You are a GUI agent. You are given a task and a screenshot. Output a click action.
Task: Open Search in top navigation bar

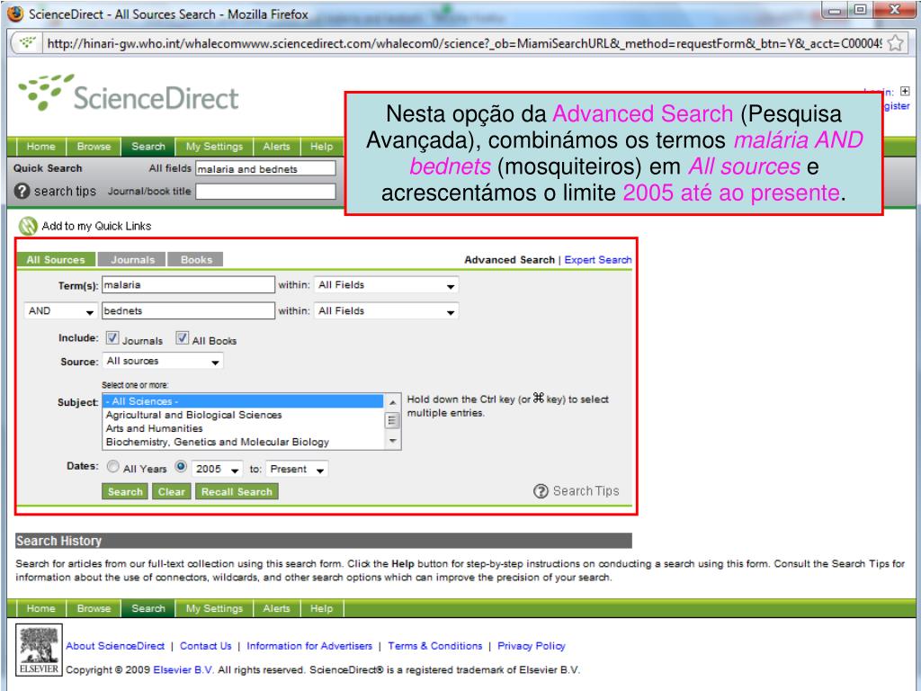(x=148, y=147)
